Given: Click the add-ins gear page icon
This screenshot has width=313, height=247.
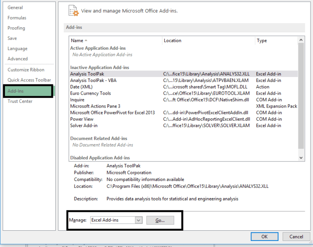Looking at the screenshot, I should pyautogui.click(x=73, y=11).
